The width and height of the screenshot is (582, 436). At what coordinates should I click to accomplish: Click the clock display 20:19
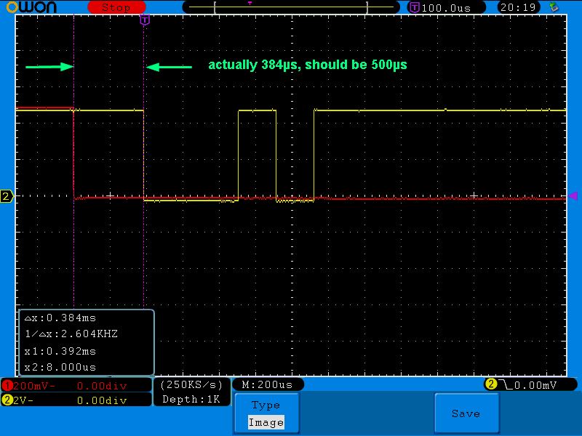point(518,7)
